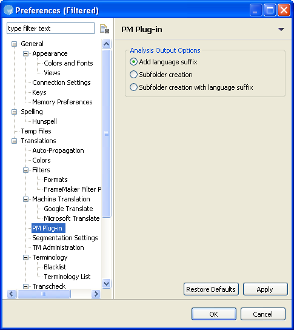Viewport: 294px width, 330px height.
Task: Collapse the Terminology tree node
Action: (x=25, y=257)
